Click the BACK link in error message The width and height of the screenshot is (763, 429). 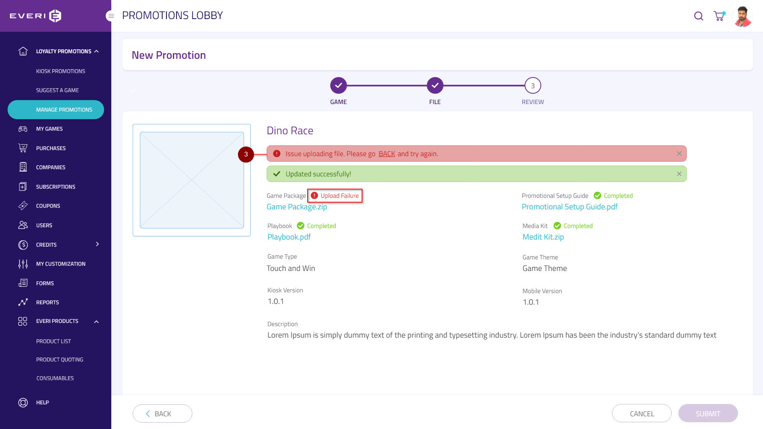click(387, 154)
